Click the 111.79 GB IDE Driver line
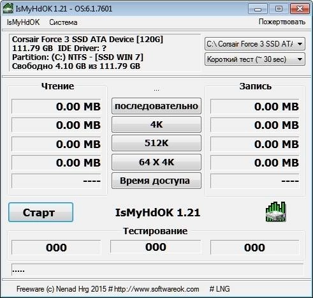The height and width of the screenshot is (298, 313). point(59,48)
